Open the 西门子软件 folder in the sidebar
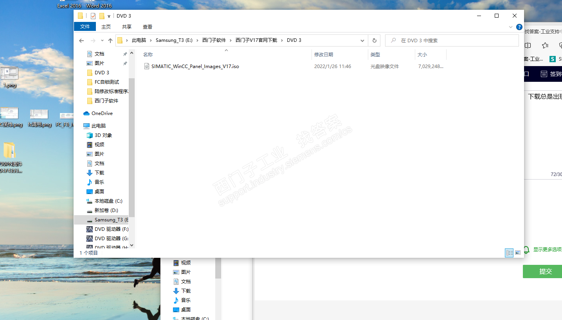562x320 pixels. [106, 101]
